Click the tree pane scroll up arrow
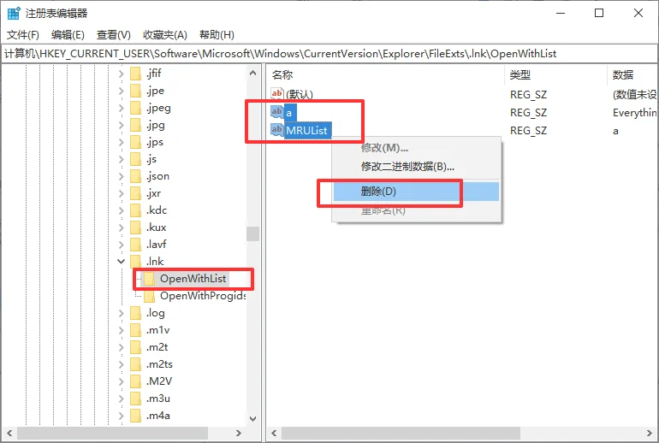Viewport: 659px width, 443px height. 252,73
